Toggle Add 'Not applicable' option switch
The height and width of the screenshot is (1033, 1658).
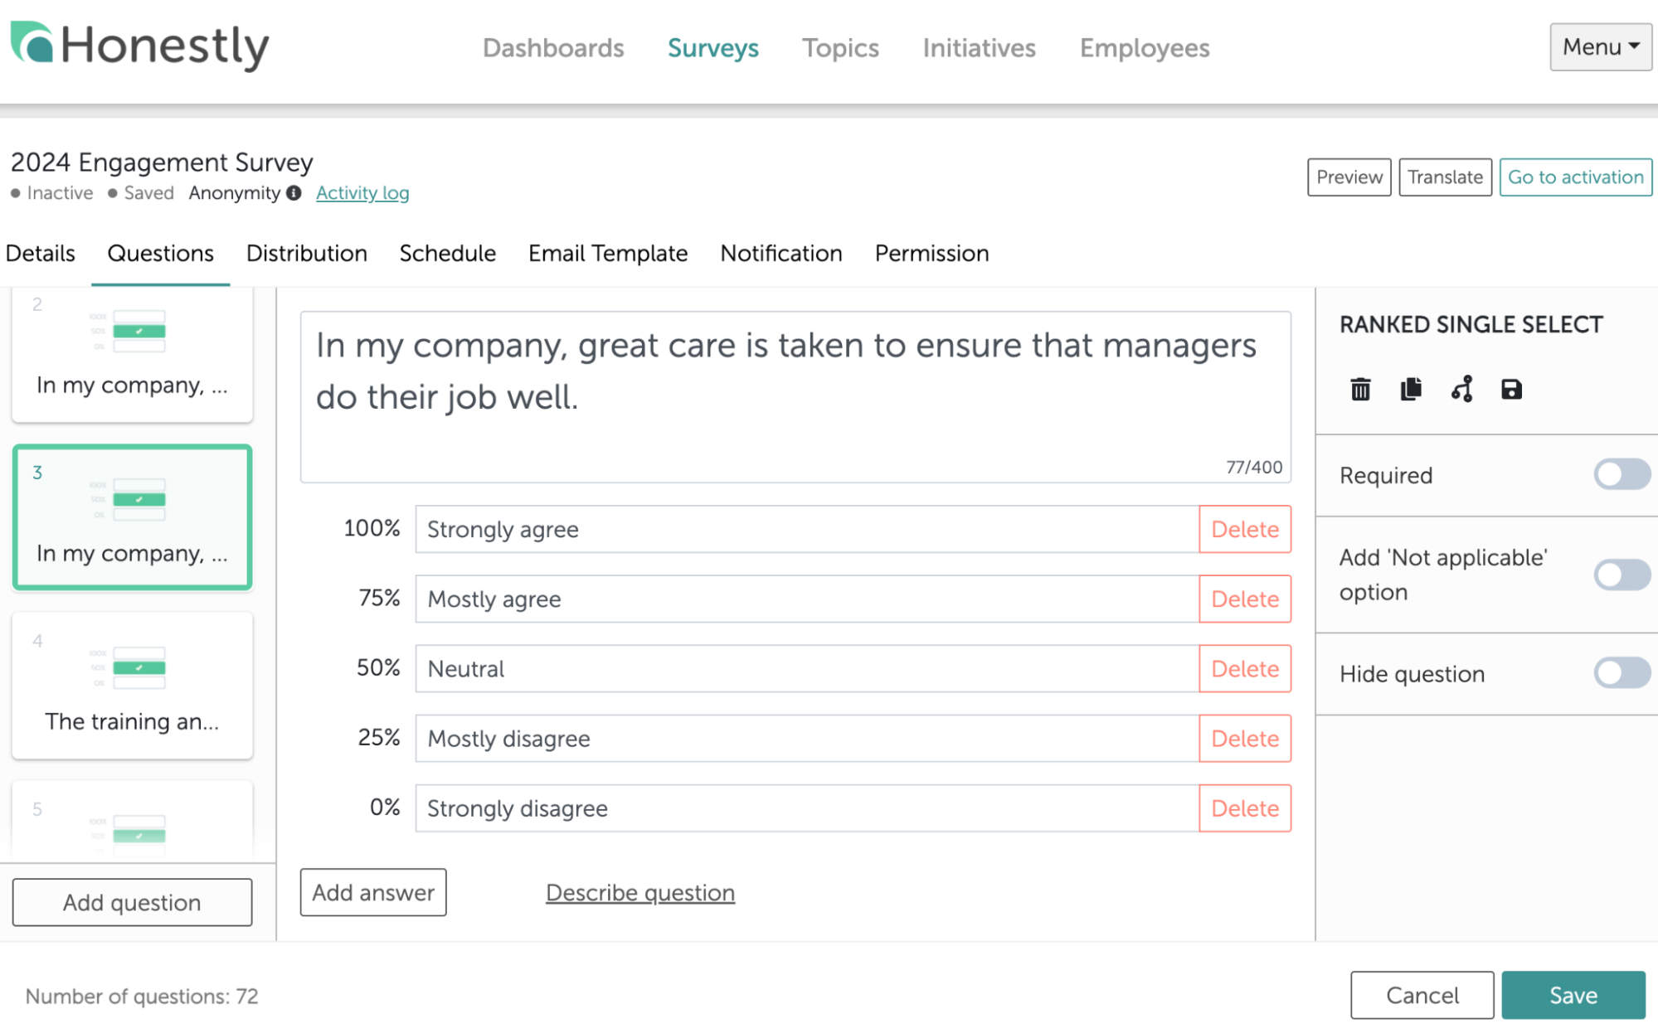pyautogui.click(x=1622, y=575)
